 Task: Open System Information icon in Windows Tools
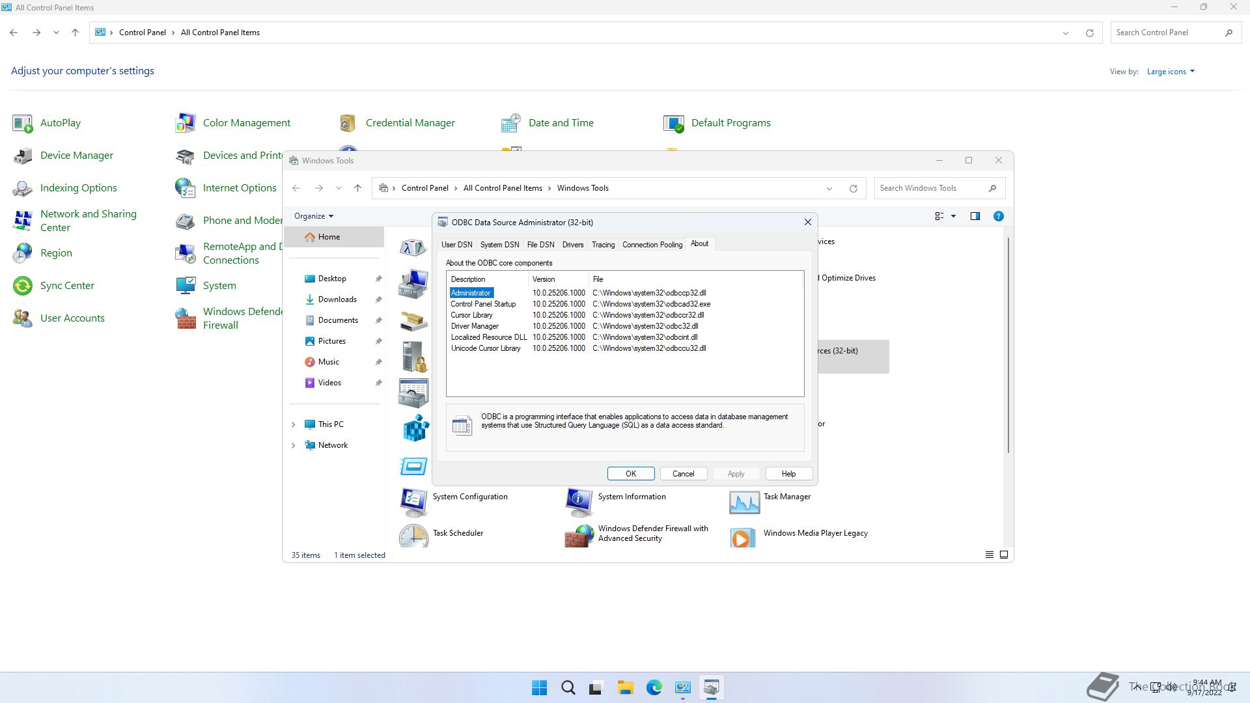point(579,501)
